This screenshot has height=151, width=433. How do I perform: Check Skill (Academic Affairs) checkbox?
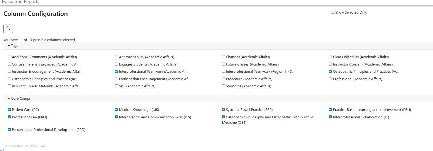click(116, 86)
